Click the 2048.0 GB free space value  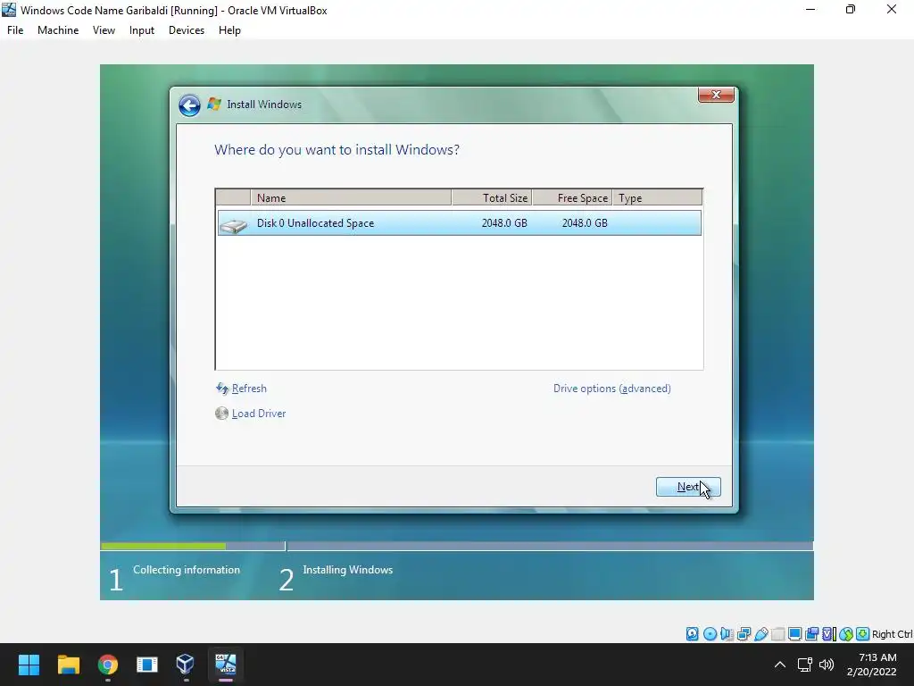(x=585, y=222)
